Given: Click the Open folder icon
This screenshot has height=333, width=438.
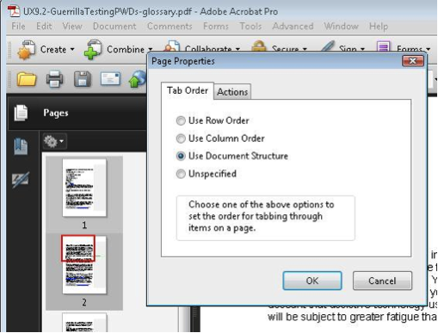Looking at the screenshot, I should tap(27, 79).
